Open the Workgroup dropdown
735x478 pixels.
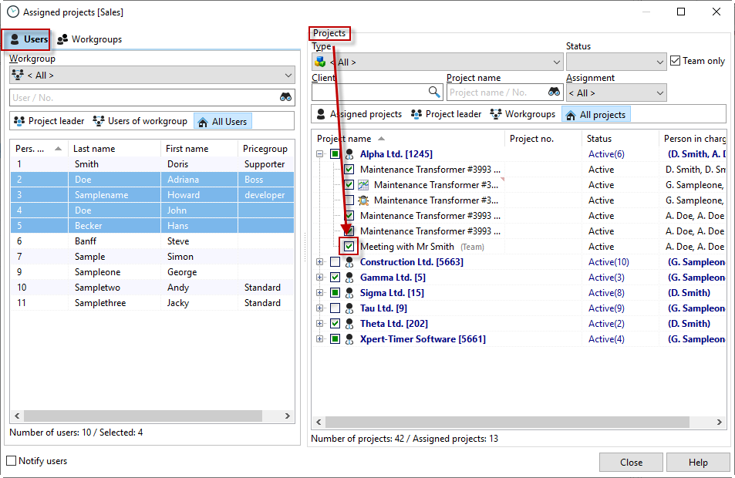[152, 76]
